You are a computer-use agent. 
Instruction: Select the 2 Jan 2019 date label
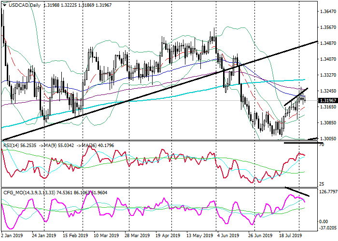[13, 237]
